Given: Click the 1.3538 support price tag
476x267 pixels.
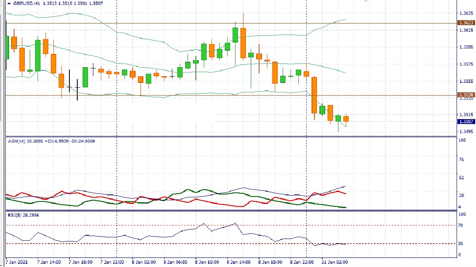Looking at the screenshot, I should [465, 95].
